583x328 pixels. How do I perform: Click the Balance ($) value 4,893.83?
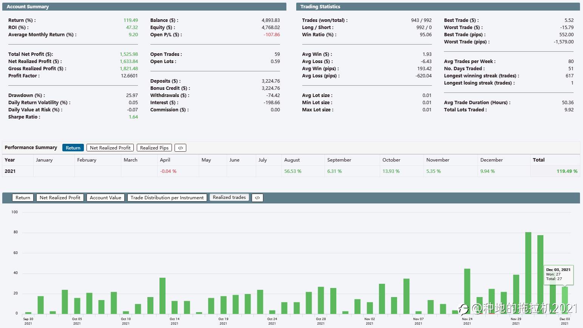click(271, 20)
